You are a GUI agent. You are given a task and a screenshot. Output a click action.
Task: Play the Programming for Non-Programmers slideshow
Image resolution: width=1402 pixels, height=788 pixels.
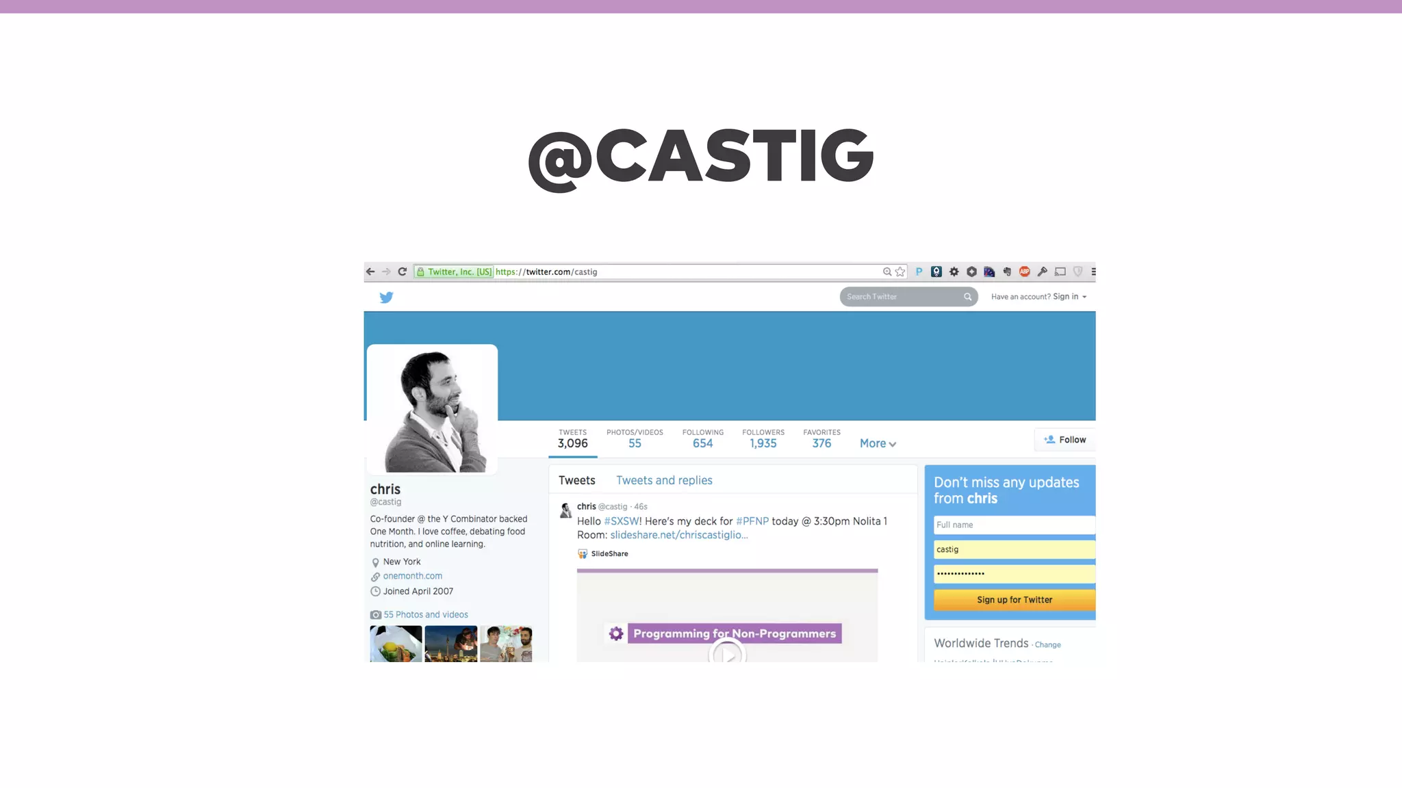[727, 654]
